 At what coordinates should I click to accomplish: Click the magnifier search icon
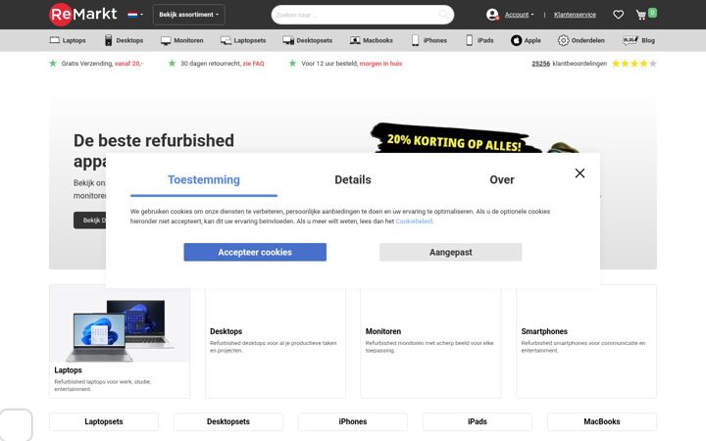tap(443, 15)
